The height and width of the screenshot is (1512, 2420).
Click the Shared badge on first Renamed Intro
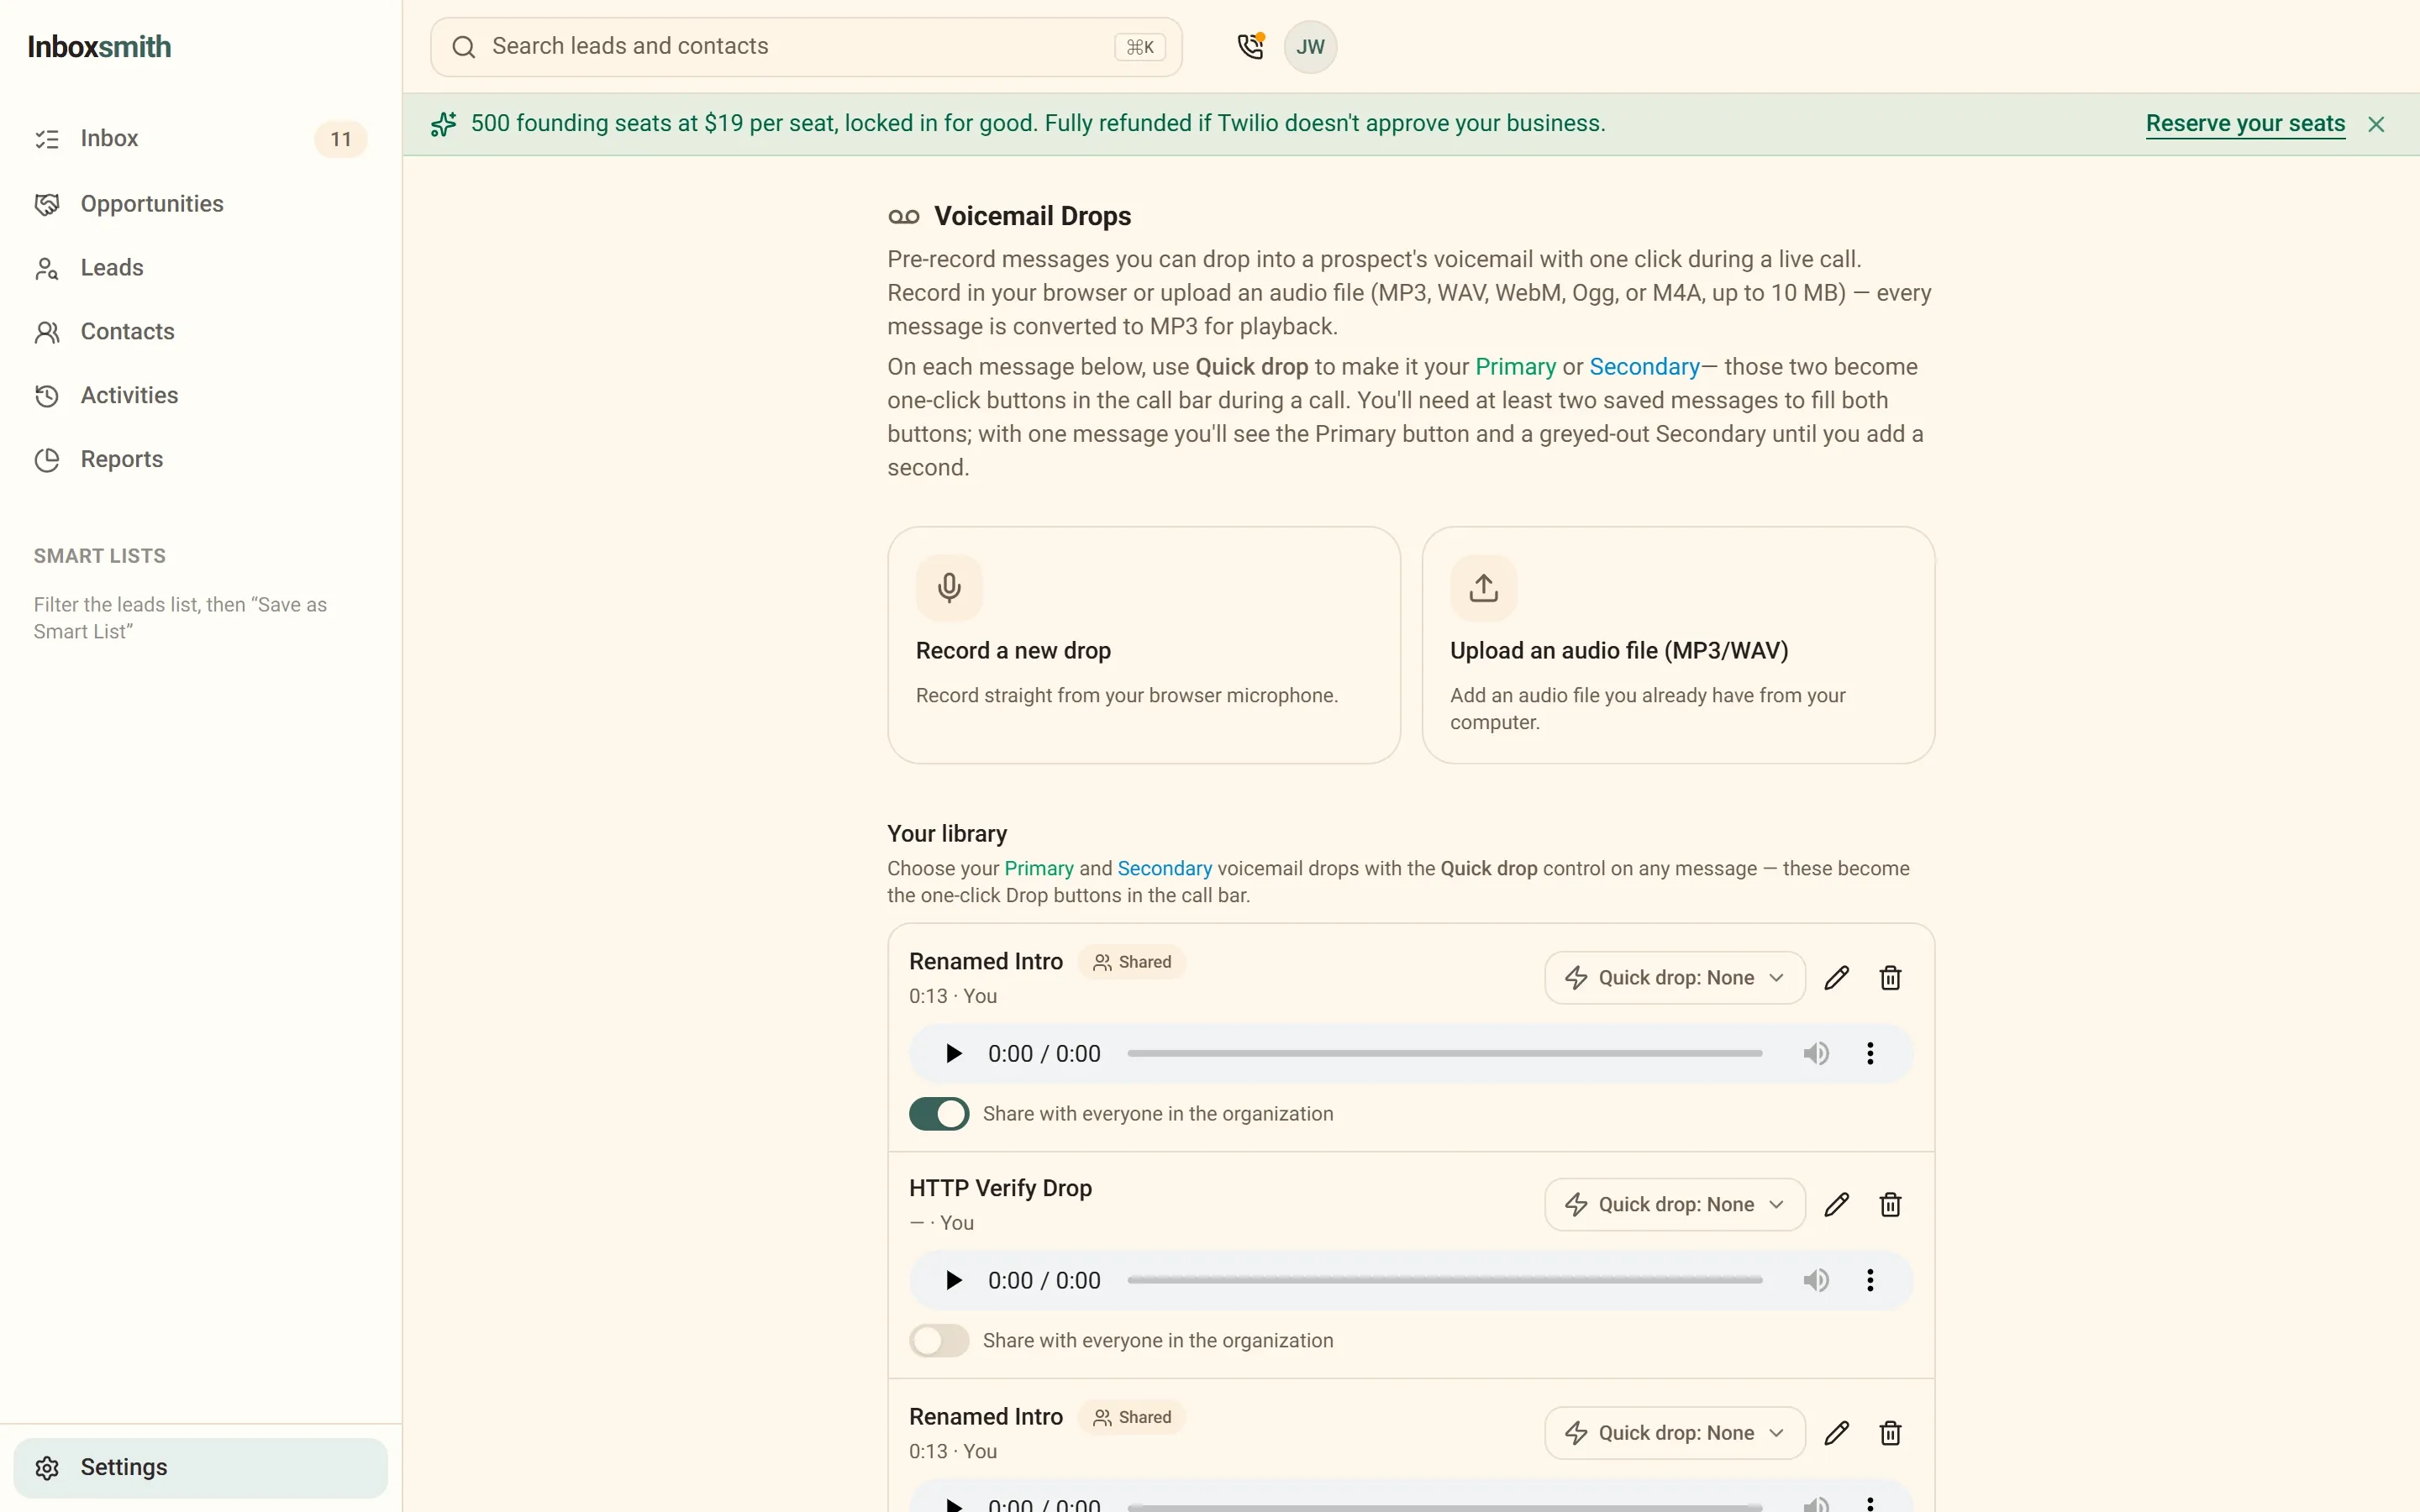pos(1131,962)
